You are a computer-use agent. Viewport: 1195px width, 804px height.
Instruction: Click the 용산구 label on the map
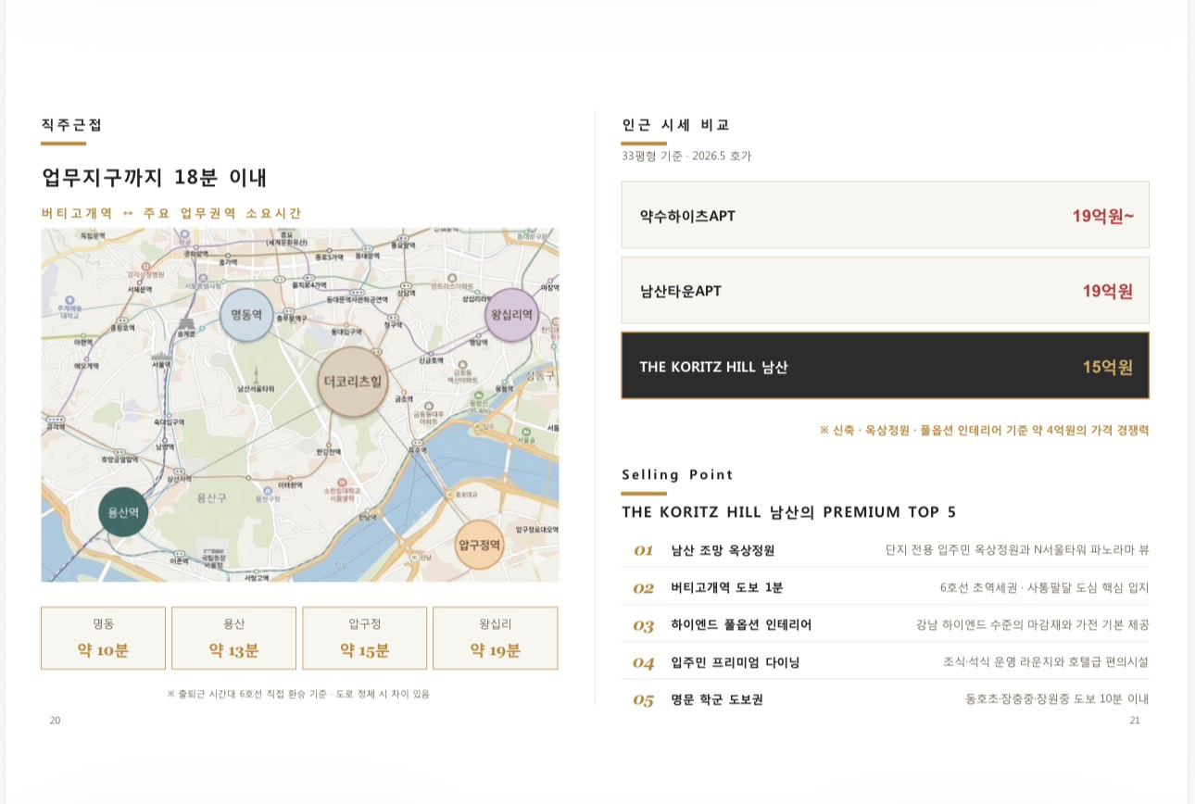(212, 498)
